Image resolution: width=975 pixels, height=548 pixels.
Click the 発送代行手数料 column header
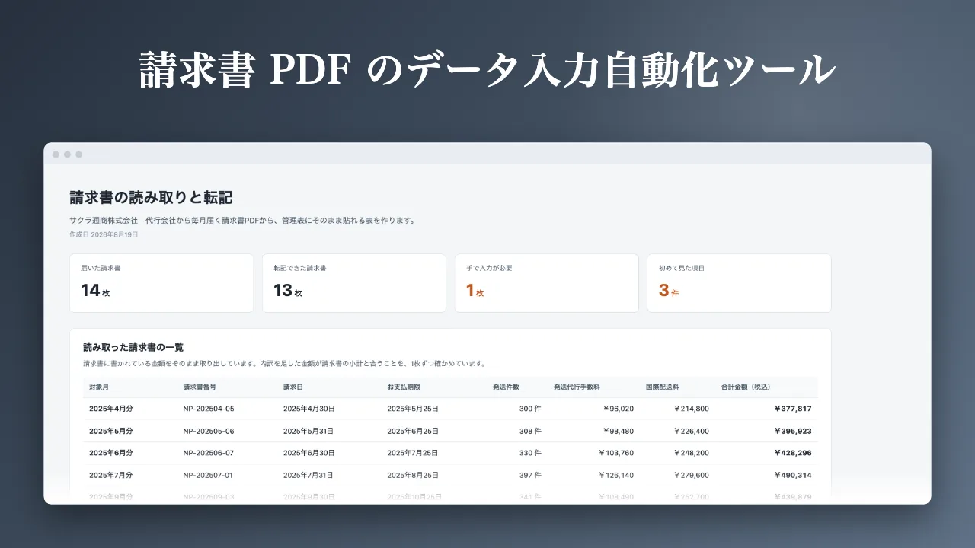(577, 387)
